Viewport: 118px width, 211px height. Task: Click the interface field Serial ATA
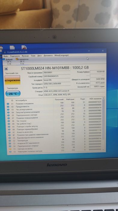coord(56,80)
